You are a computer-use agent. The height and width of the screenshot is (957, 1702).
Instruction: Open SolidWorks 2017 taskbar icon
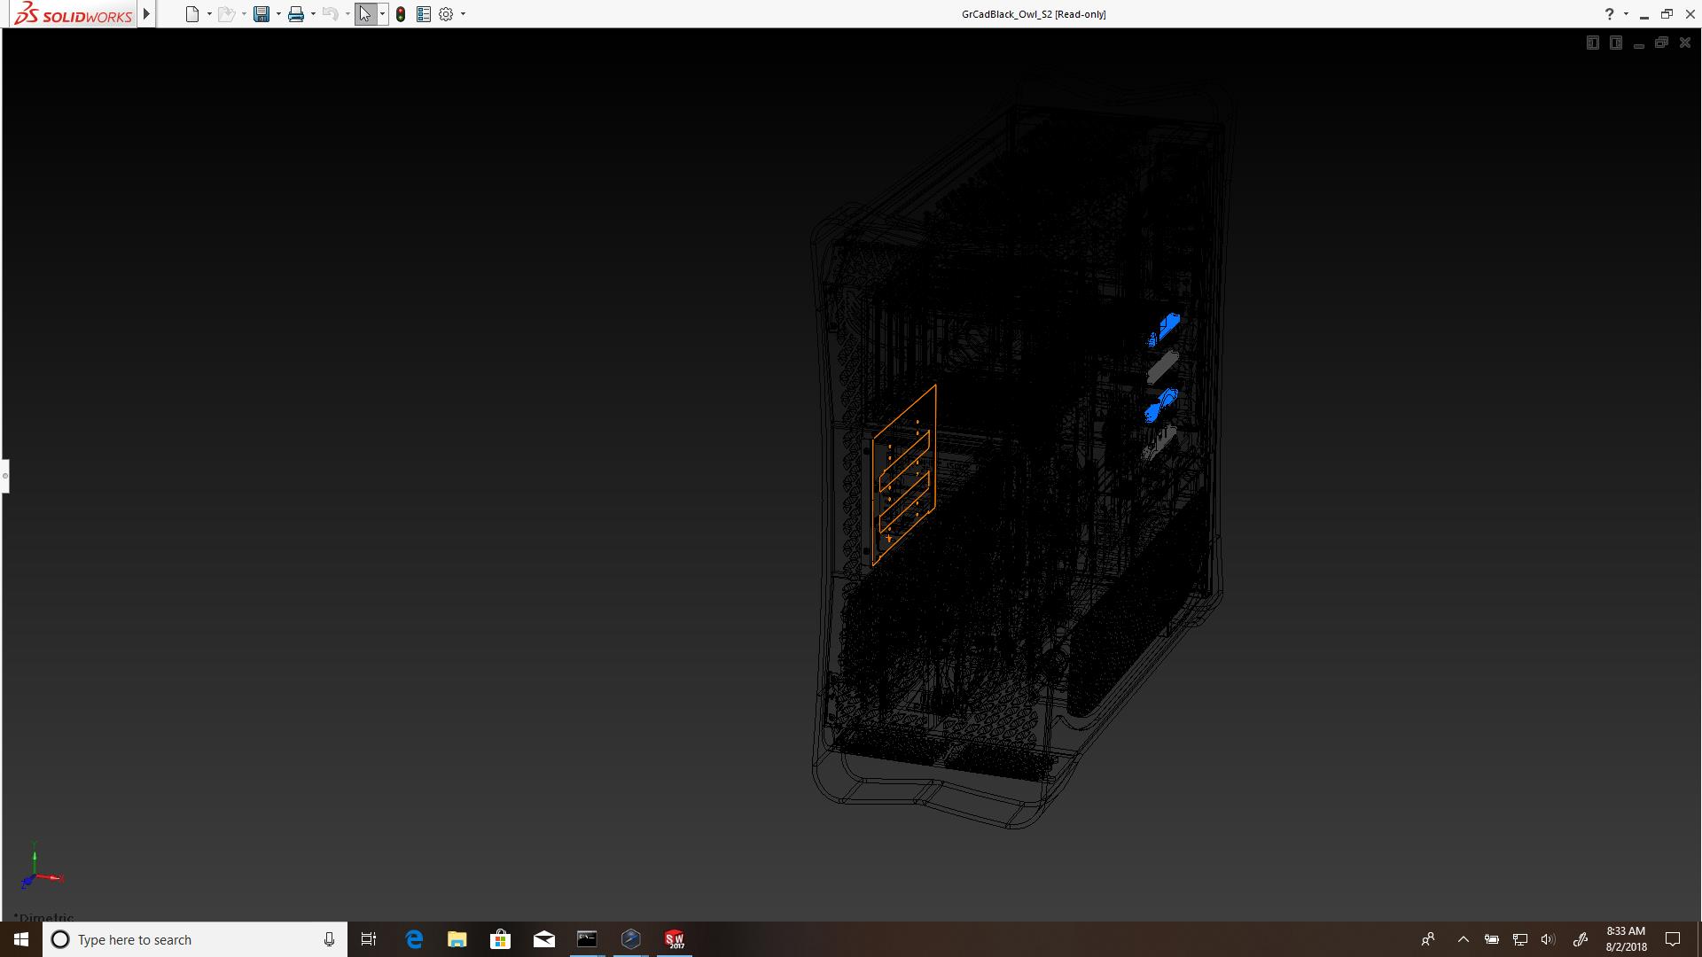675,939
